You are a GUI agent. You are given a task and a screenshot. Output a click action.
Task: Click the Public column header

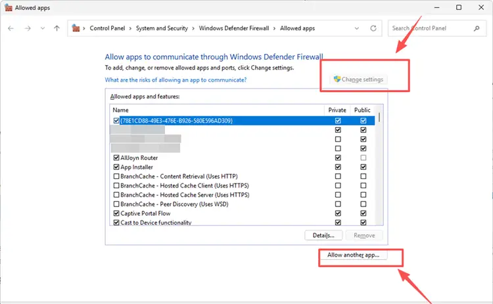tap(362, 110)
